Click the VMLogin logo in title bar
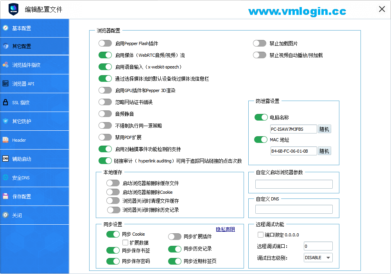 tap(13, 9)
